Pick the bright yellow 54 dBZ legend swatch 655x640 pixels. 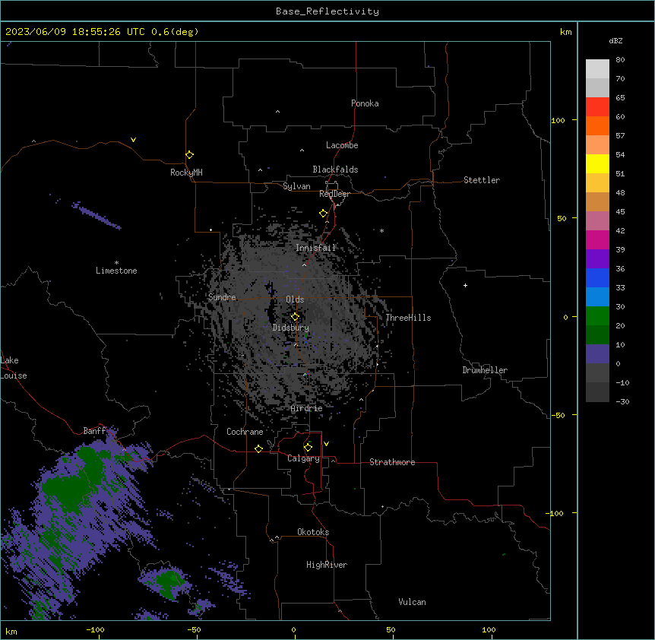(x=597, y=163)
